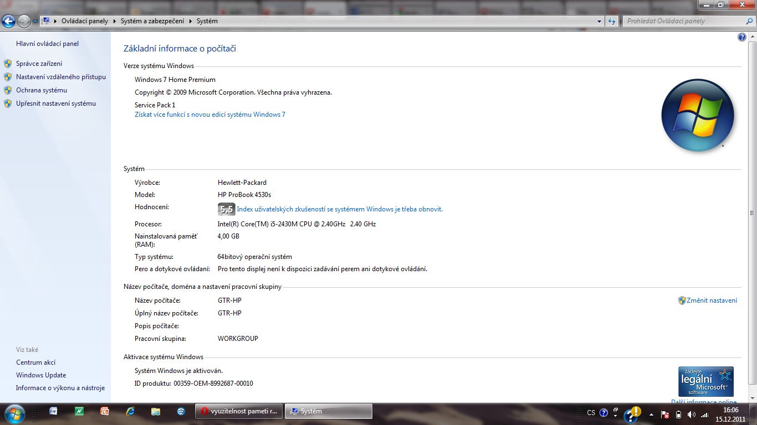Switch to Opera 'vyuzitelnost pameti' taskbar window
This screenshot has width=757, height=425.
coord(239,411)
